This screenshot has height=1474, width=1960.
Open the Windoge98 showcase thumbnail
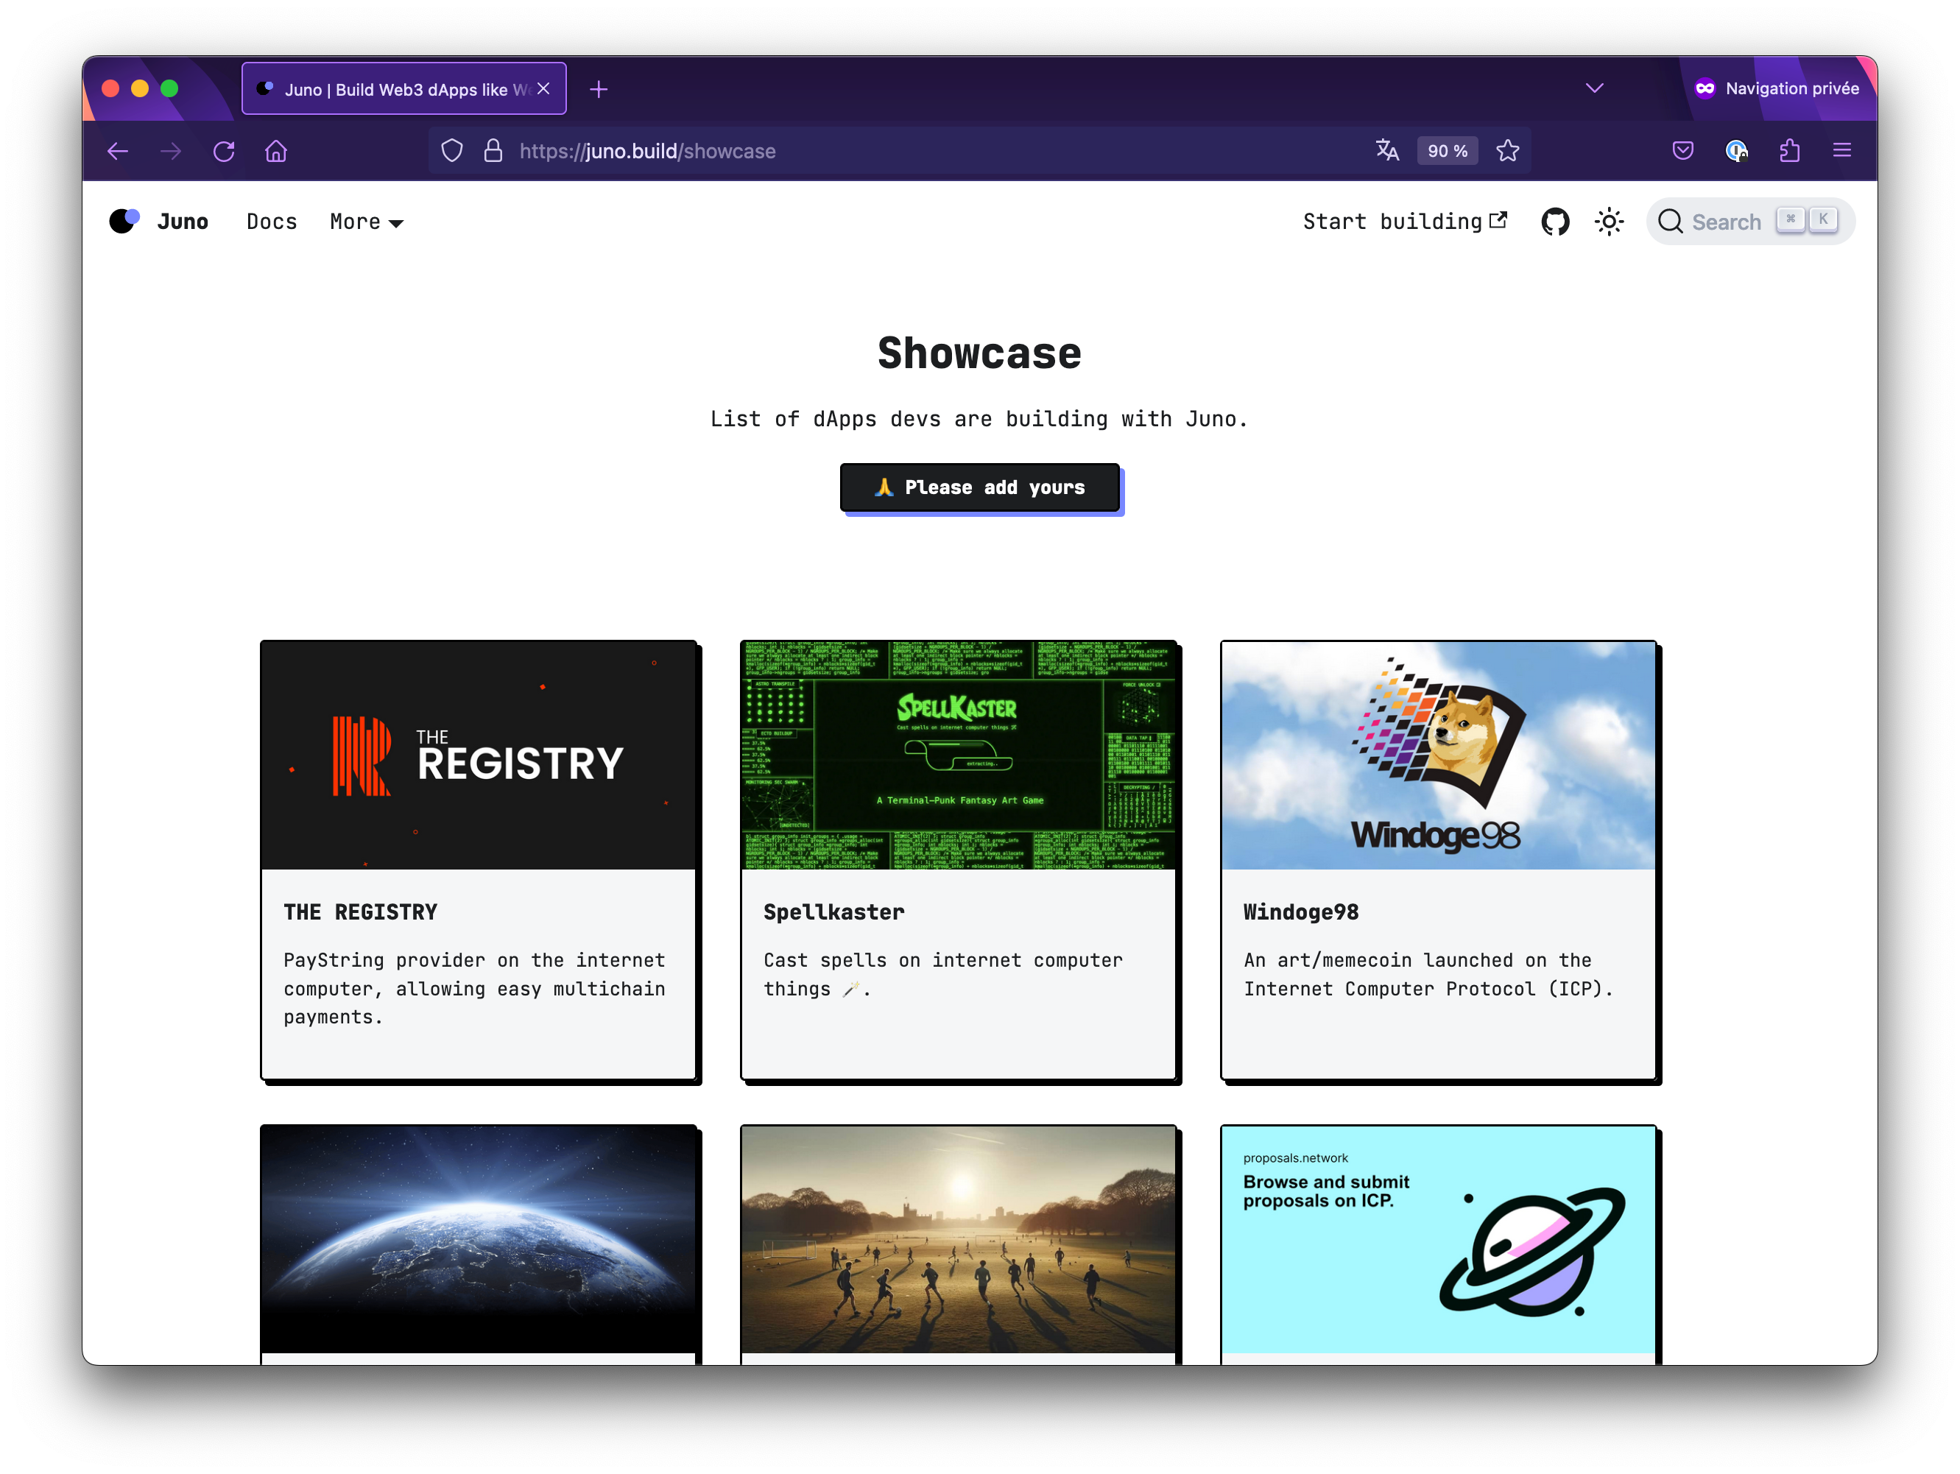(1437, 755)
